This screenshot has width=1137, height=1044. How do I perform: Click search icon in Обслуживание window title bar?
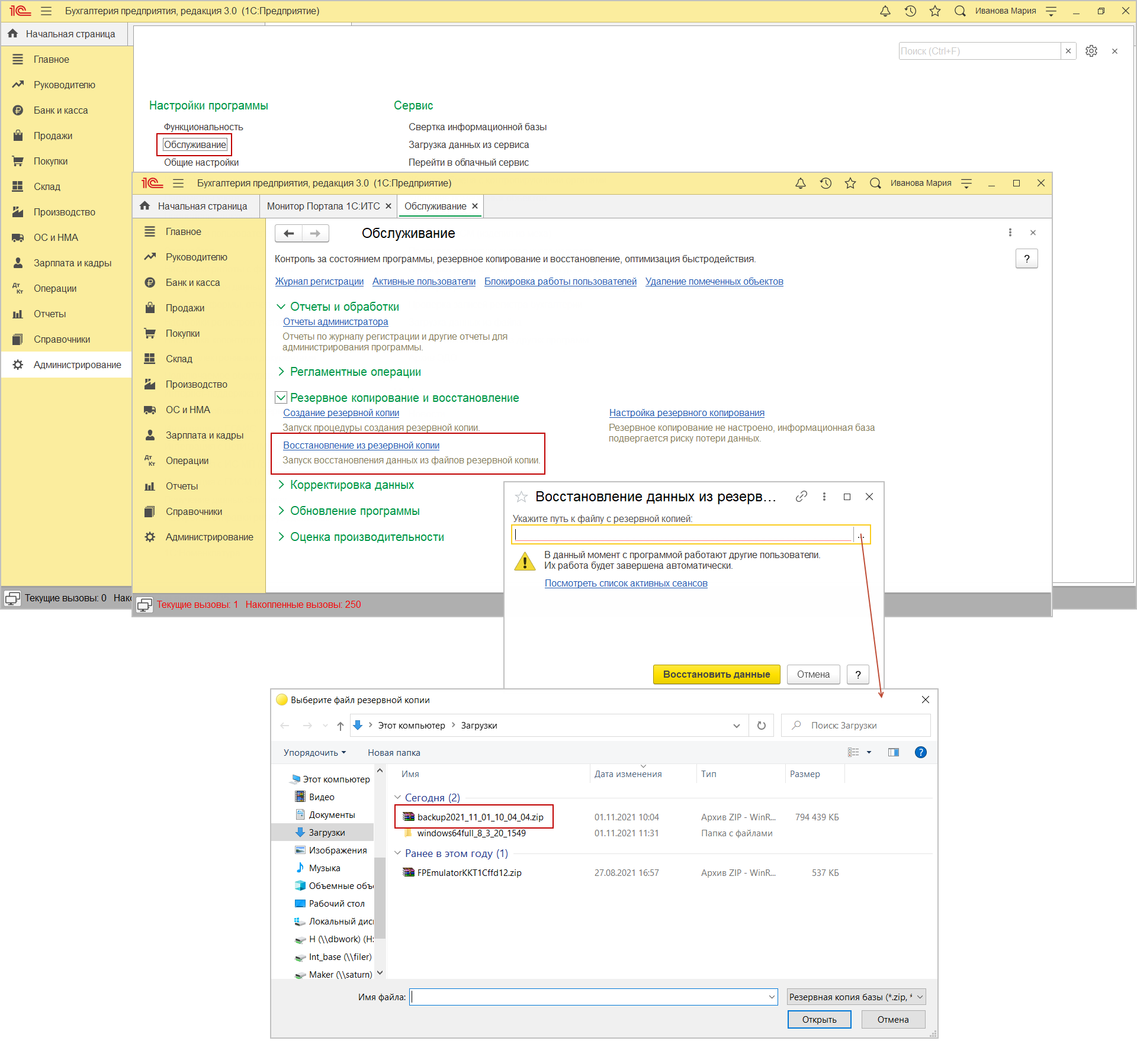point(875,183)
